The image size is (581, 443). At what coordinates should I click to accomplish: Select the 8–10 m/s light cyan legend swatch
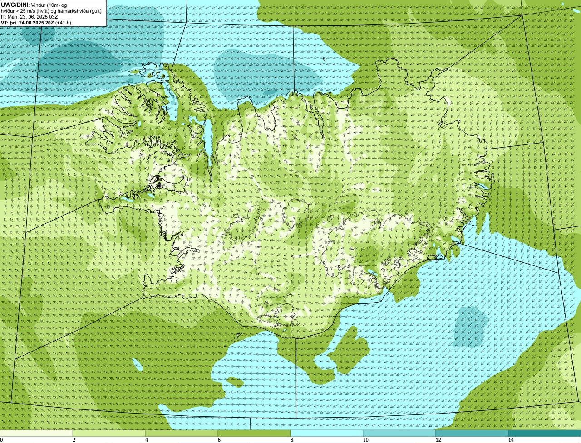pyautogui.click(x=327, y=433)
